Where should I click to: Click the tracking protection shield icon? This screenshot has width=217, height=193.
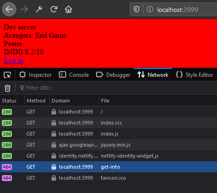(x=137, y=10)
